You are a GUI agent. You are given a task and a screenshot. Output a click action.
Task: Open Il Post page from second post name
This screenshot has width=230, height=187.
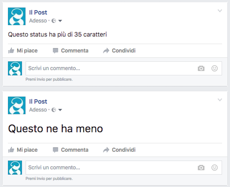click(38, 102)
